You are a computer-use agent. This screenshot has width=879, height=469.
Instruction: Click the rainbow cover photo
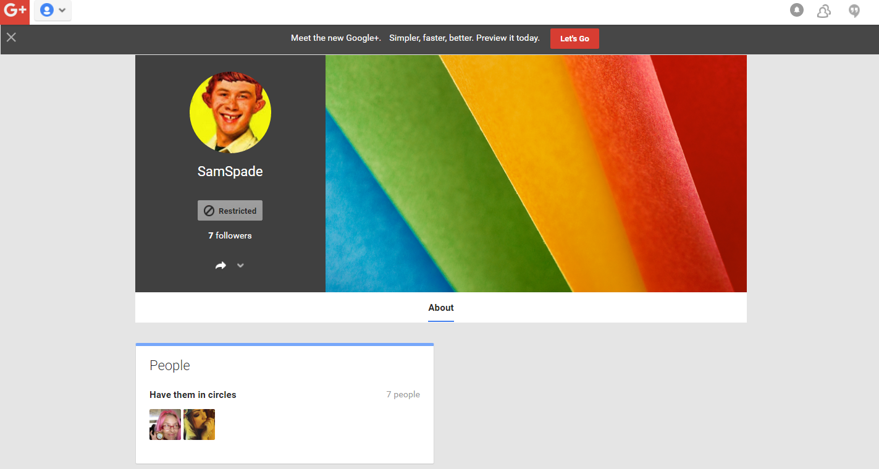[536, 174]
